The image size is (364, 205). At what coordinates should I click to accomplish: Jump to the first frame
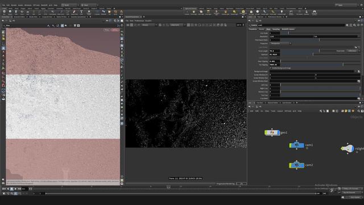pos(4,189)
